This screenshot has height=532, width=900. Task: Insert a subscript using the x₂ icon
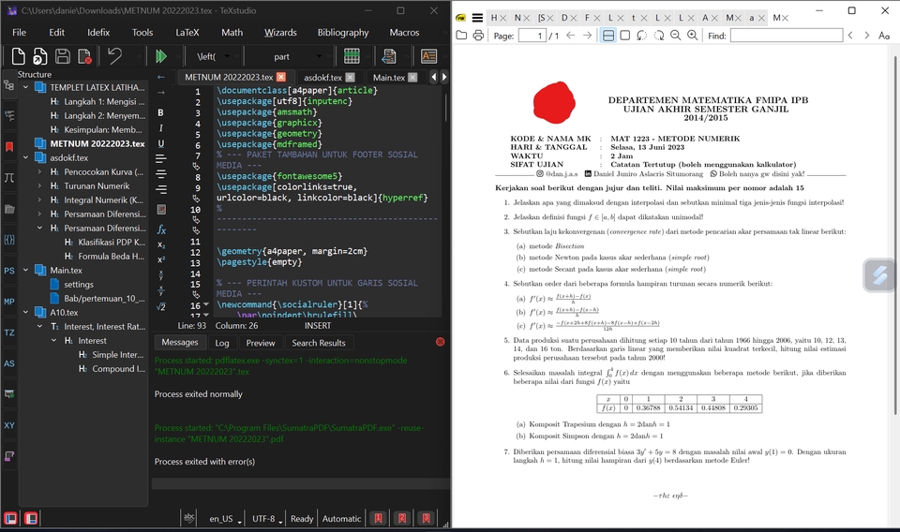coord(161,244)
